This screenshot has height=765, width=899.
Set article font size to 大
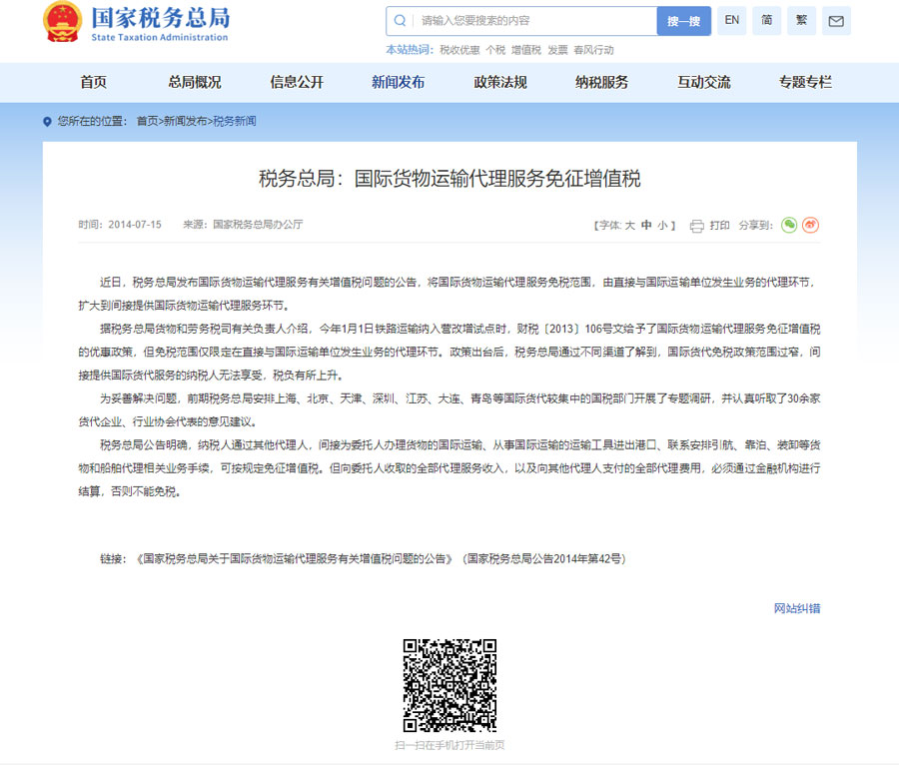pos(631,225)
